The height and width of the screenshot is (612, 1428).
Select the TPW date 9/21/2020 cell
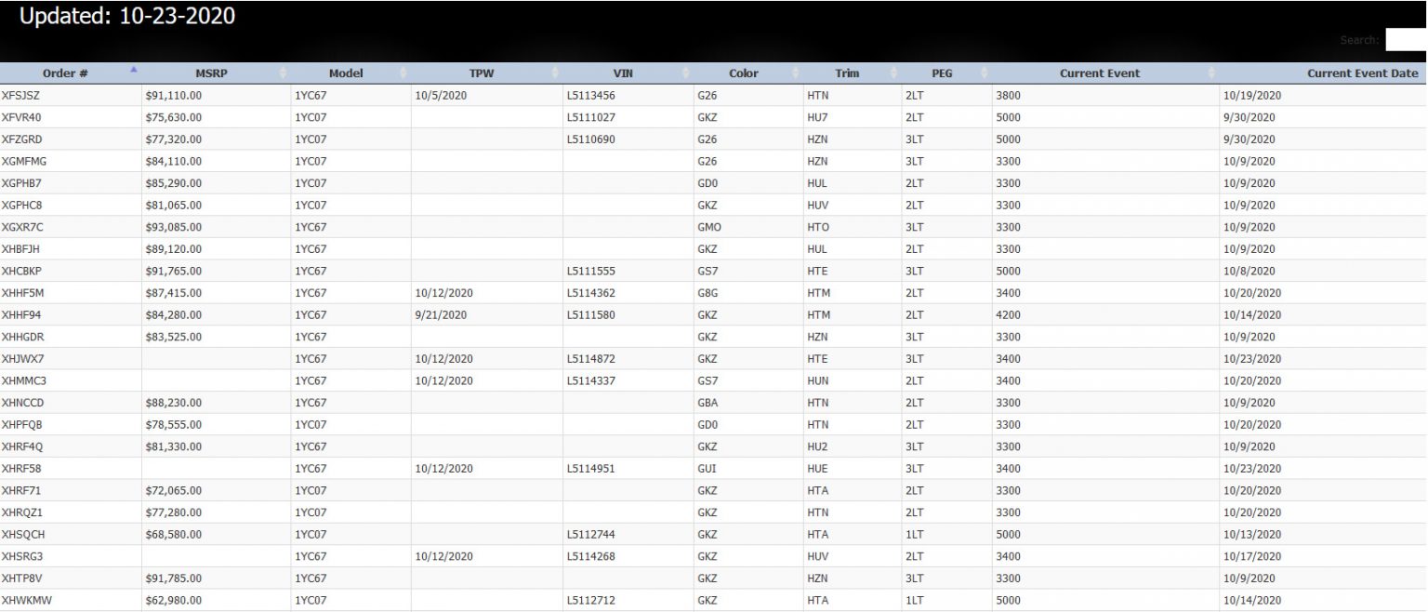pos(440,315)
